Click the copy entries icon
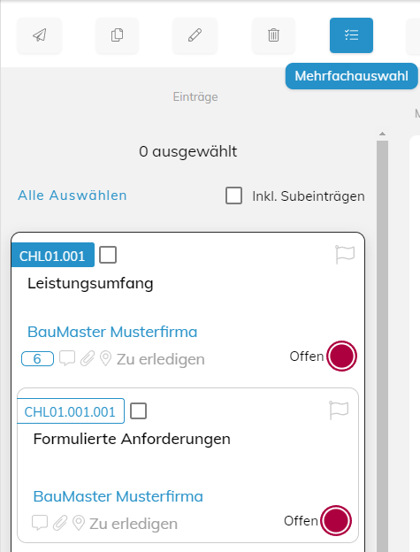 click(117, 35)
